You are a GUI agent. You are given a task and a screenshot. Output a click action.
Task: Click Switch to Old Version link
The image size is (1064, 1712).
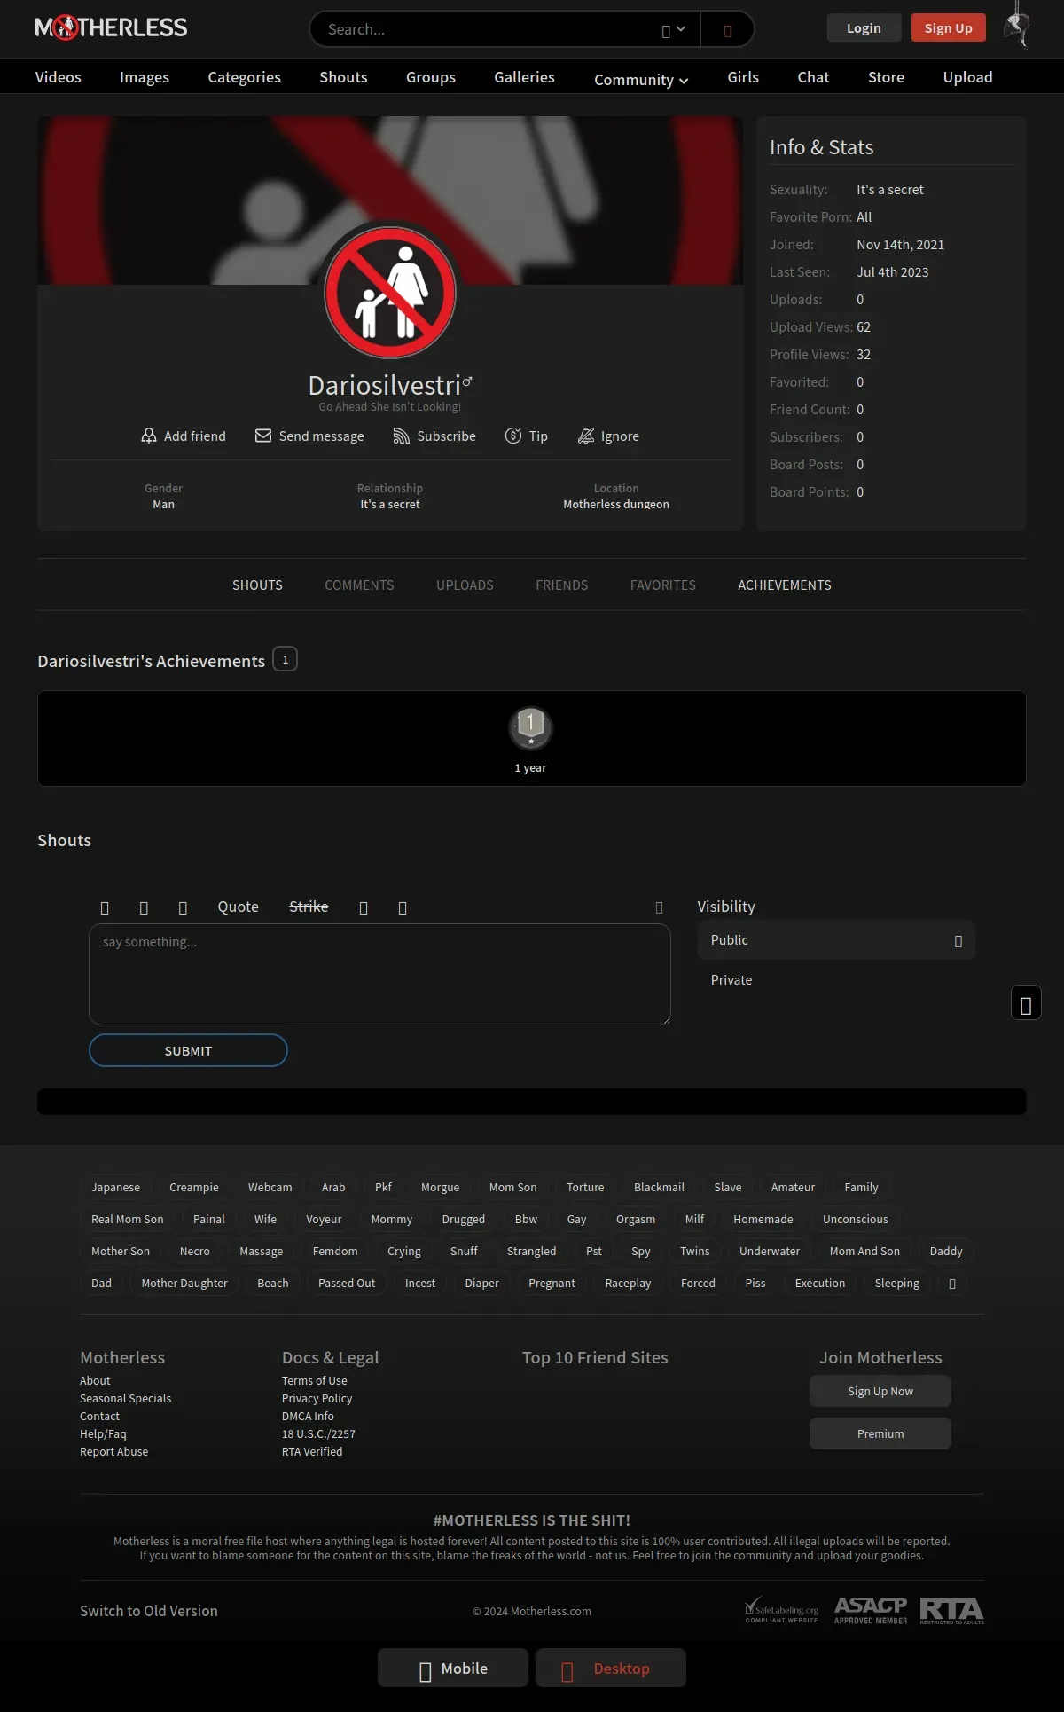click(x=149, y=1611)
